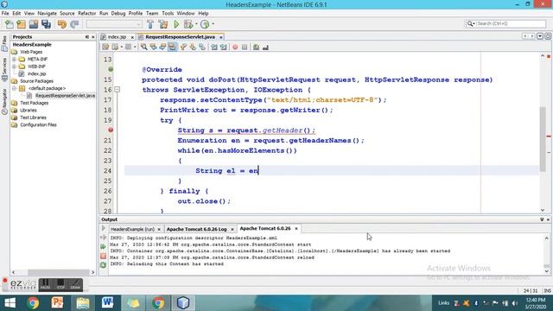Click Next Bookmark editor icon
The height and width of the screenshot is (311, 553).
click(x=193, y=47)
